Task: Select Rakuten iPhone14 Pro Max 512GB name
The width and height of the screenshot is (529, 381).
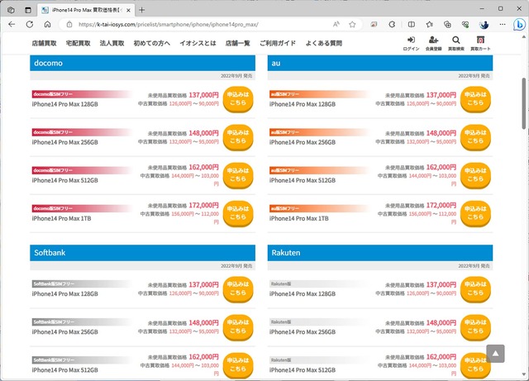Action: 303,370
